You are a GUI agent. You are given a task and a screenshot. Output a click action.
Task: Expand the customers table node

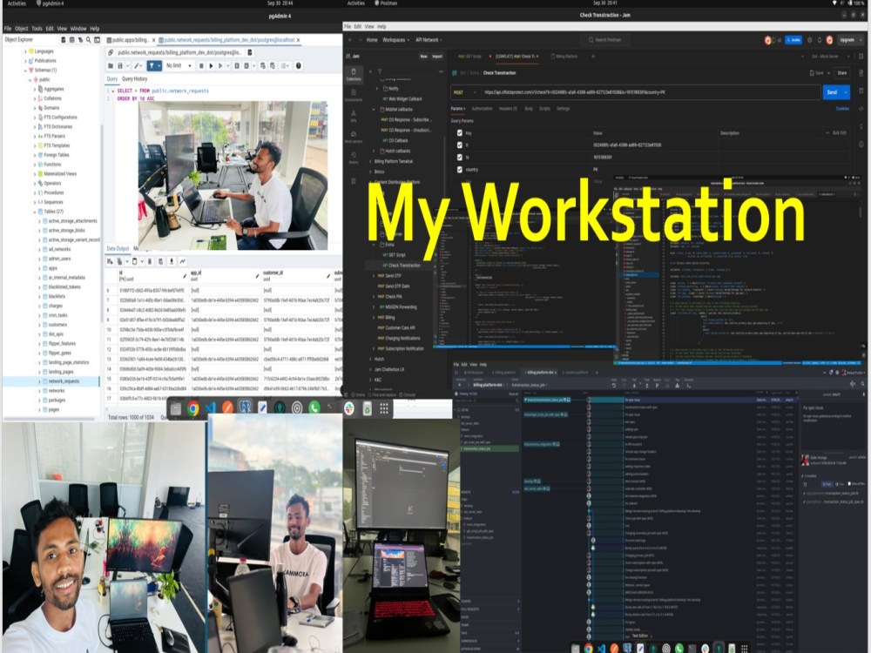click(x=39, y=325)
